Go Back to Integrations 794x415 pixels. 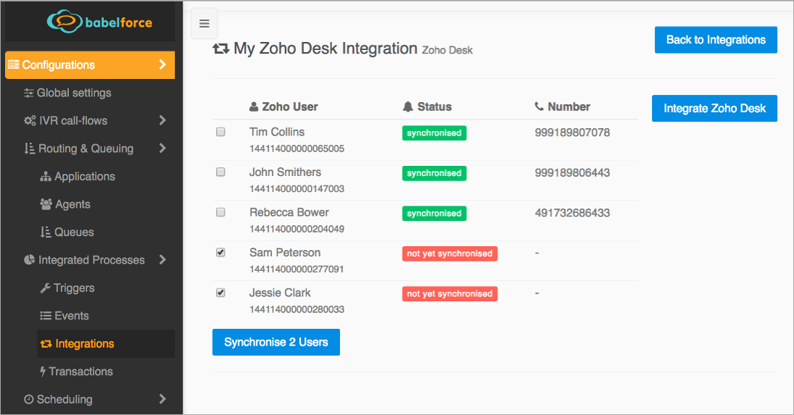[x=715, y=40]
